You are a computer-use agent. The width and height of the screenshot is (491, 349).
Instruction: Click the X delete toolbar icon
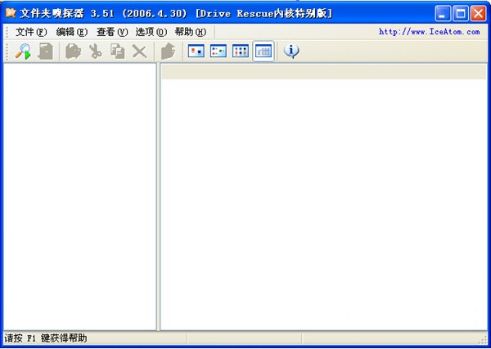point(140,51)
